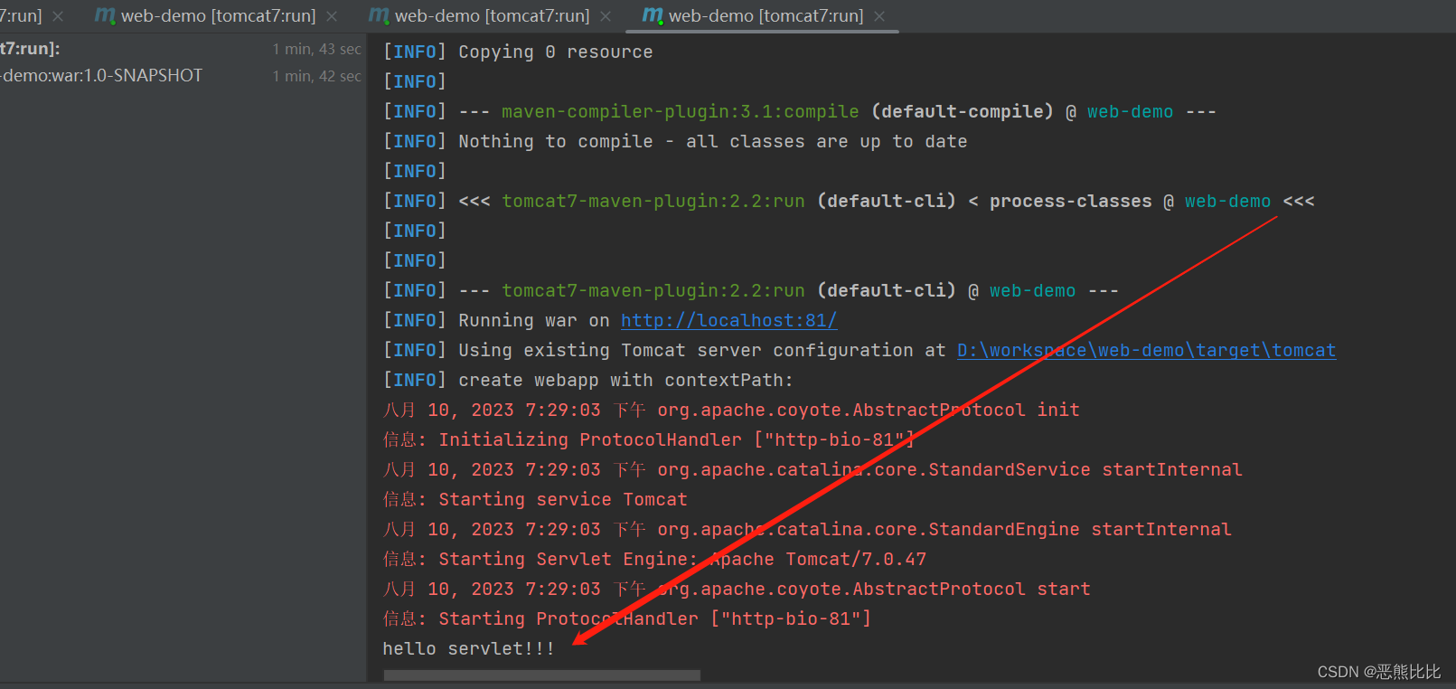The height and width of the screenshot is (689, 1456).
Task: Select the '-demo:war:1.0-SNAPSHOT' tree row
Action: click(x=181, y=76)
